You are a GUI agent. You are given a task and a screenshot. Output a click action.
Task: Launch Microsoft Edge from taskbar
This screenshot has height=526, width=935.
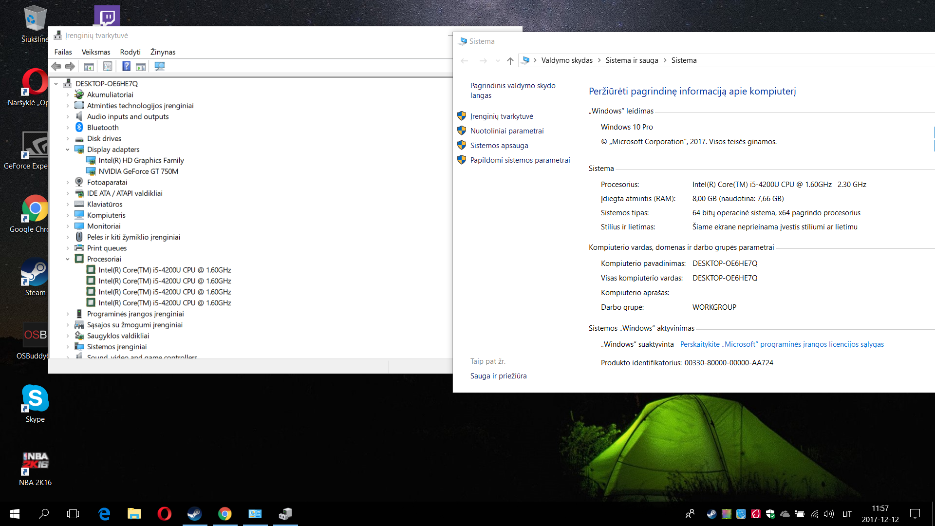point(104,514)
